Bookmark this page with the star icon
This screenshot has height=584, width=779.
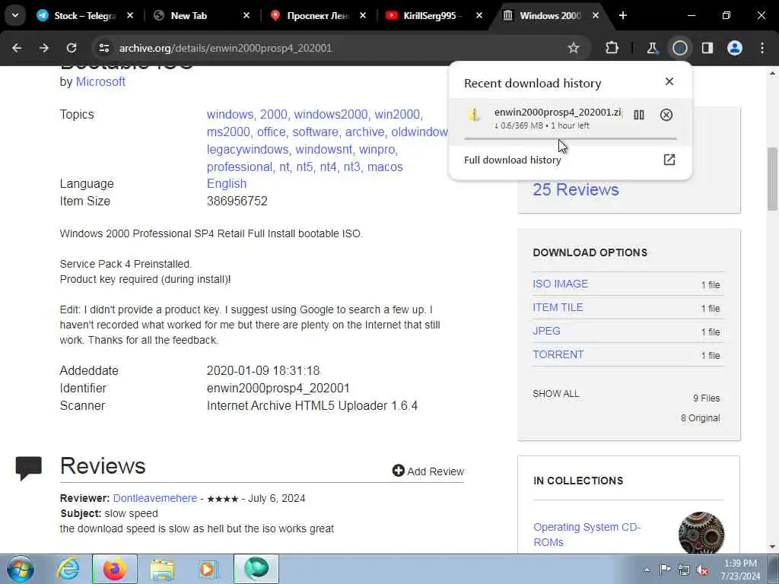(x=574, y=48)
